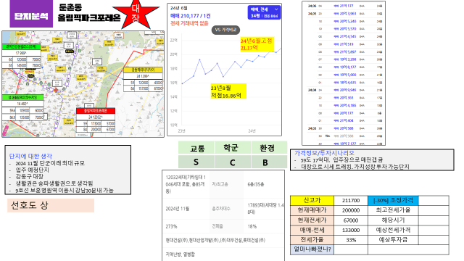Click the 가격정보/투자시나리오 heading
This screenshot has width=464, height=261.
tap(324, 153)
